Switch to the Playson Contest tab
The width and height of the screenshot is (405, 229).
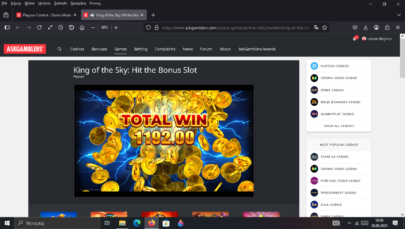[46, 15]
